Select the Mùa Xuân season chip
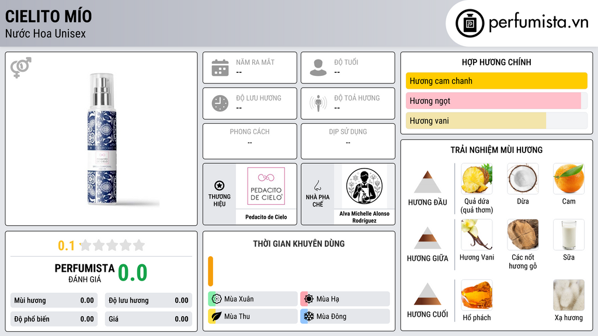Screen dimensions: 598x336 (253, 299)
